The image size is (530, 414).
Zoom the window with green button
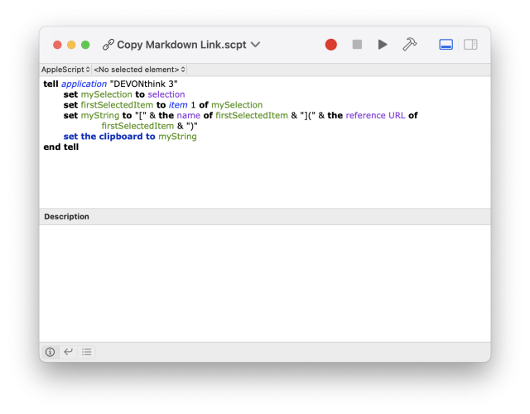click(x=85, y=45)
